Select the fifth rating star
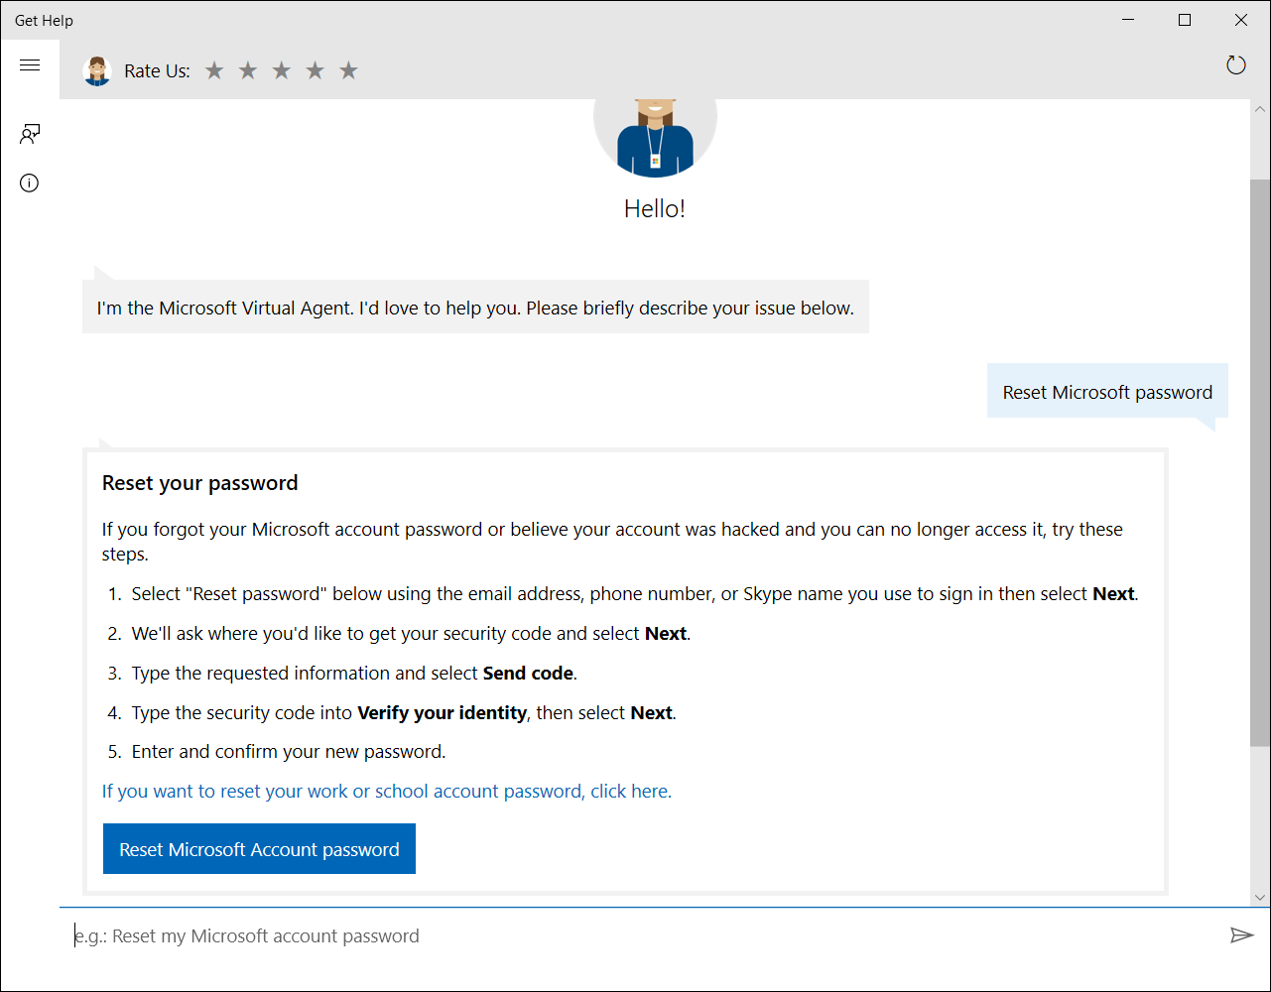The width and height of the screenshot is (1271, 992). click(348, 69)
